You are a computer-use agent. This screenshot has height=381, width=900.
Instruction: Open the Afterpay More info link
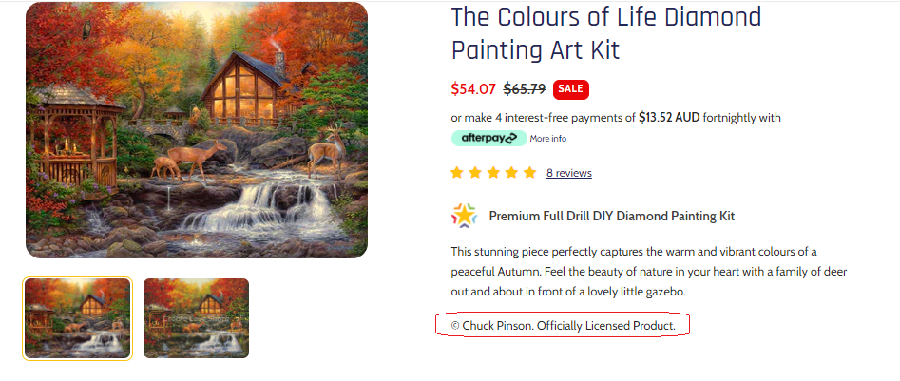(548, 139)
